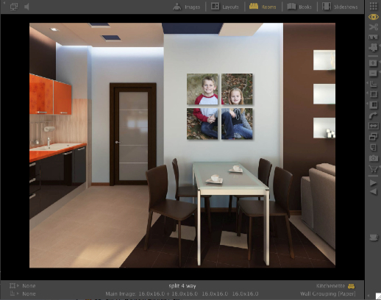
Task: Open frame dropdown showing first None
Action: (x=23, y=286)
